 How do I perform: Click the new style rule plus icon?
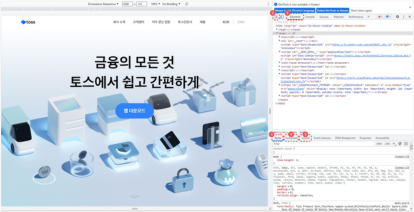394,144
